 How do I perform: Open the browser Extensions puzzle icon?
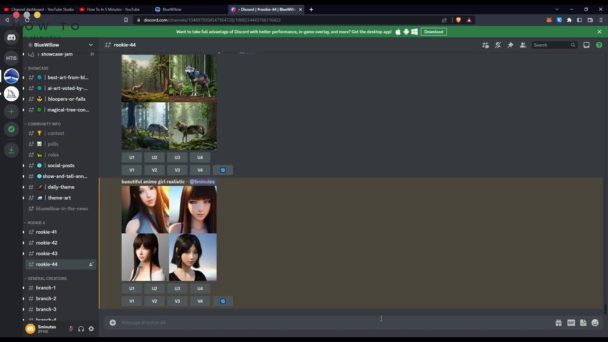[569, 20]
